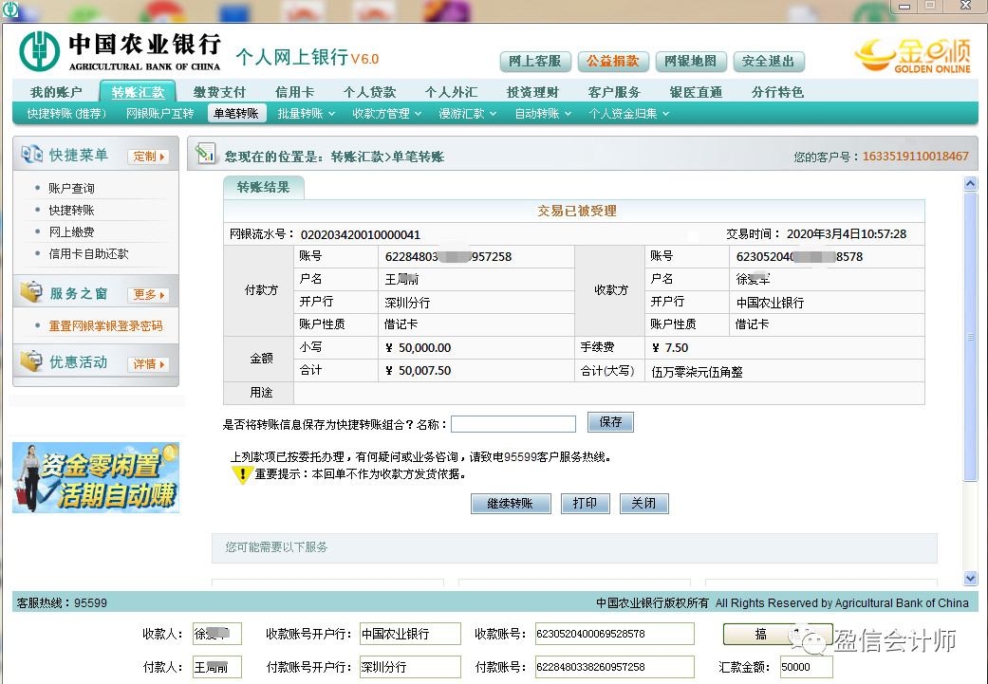
Task: Go to the 分行特色 tab
Action: point(777,92)
